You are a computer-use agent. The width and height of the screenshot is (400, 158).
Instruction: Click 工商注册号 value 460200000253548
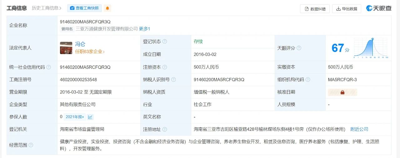pos(78,79)
